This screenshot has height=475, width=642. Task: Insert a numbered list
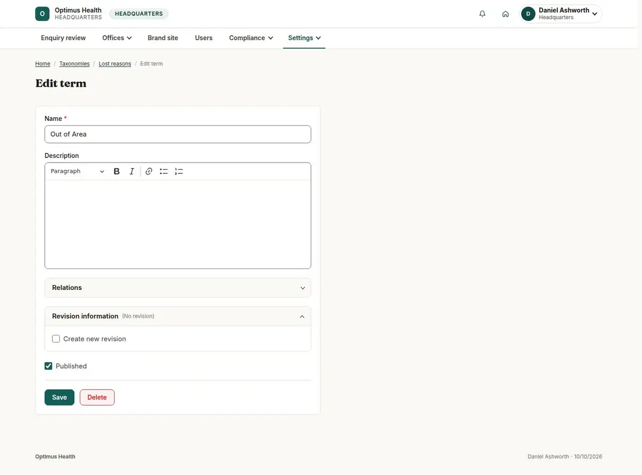[x=179, y=171]
